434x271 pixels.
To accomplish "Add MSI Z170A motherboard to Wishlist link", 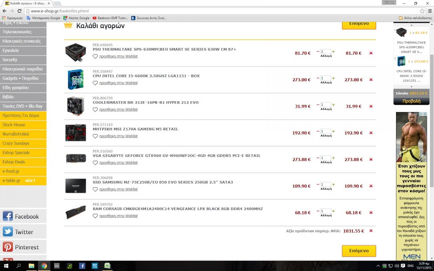I will coord(118,136).
